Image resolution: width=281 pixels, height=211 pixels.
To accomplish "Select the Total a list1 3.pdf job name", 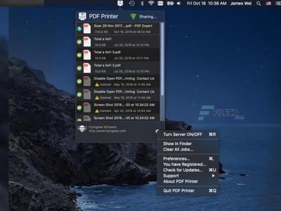I will pos(107,52).
